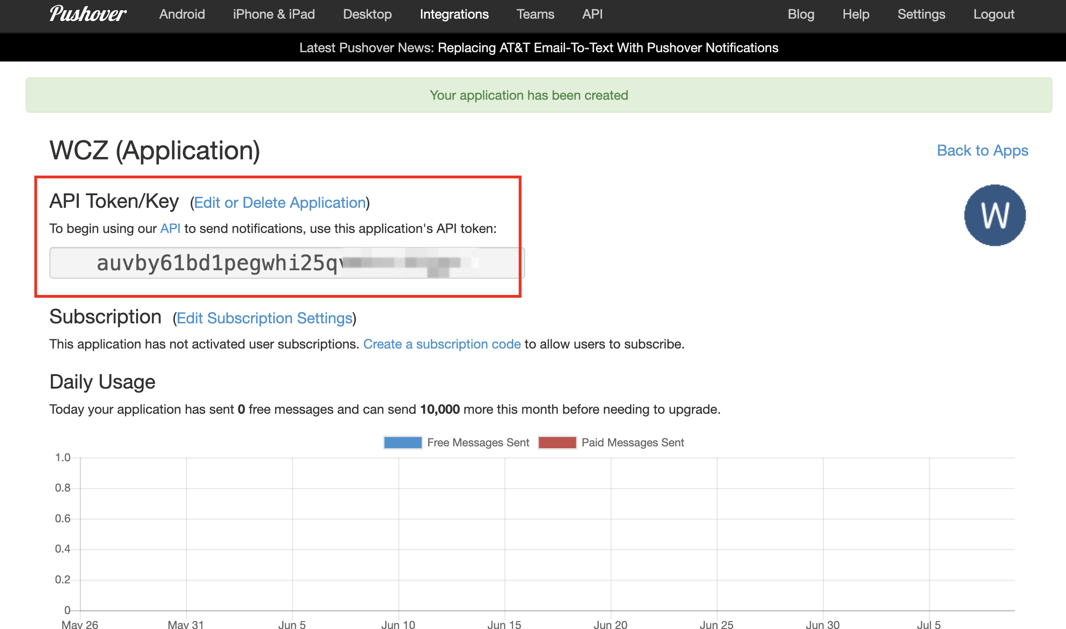Click the WCZ application avatar icon
1066x629 pixels.
pos(995,215)
